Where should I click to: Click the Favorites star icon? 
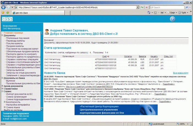(3, 13)
